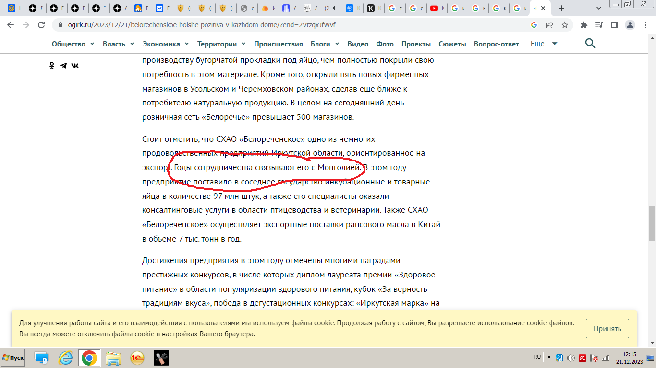Expand the "Общество" menu dropdown
The width and height of the screenshot is (656, 368).
coord(73,44)
